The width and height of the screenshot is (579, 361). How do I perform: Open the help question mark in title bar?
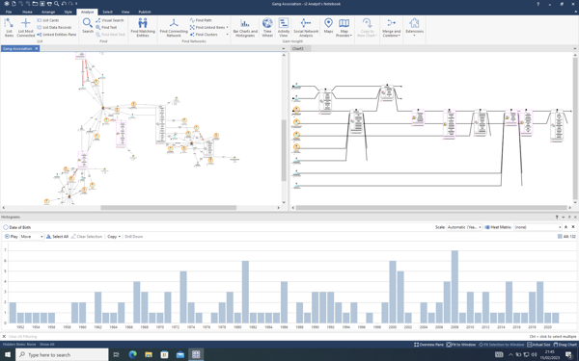(x=538, y=4)
